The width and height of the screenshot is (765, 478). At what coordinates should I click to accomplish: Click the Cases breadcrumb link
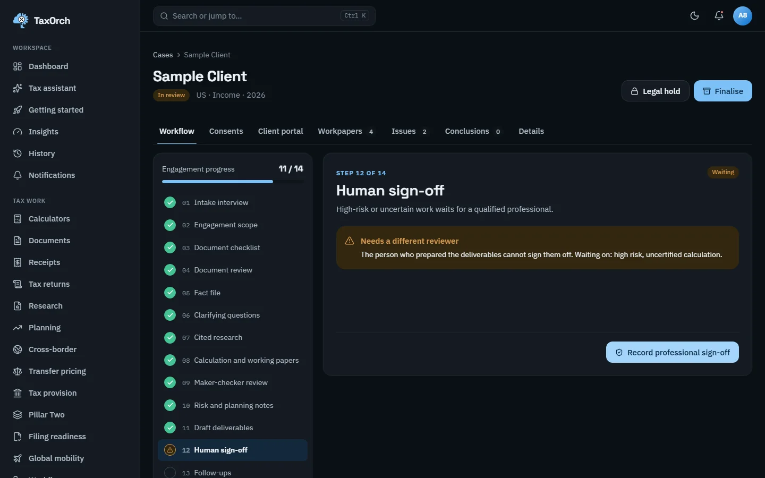coord(163,55)
